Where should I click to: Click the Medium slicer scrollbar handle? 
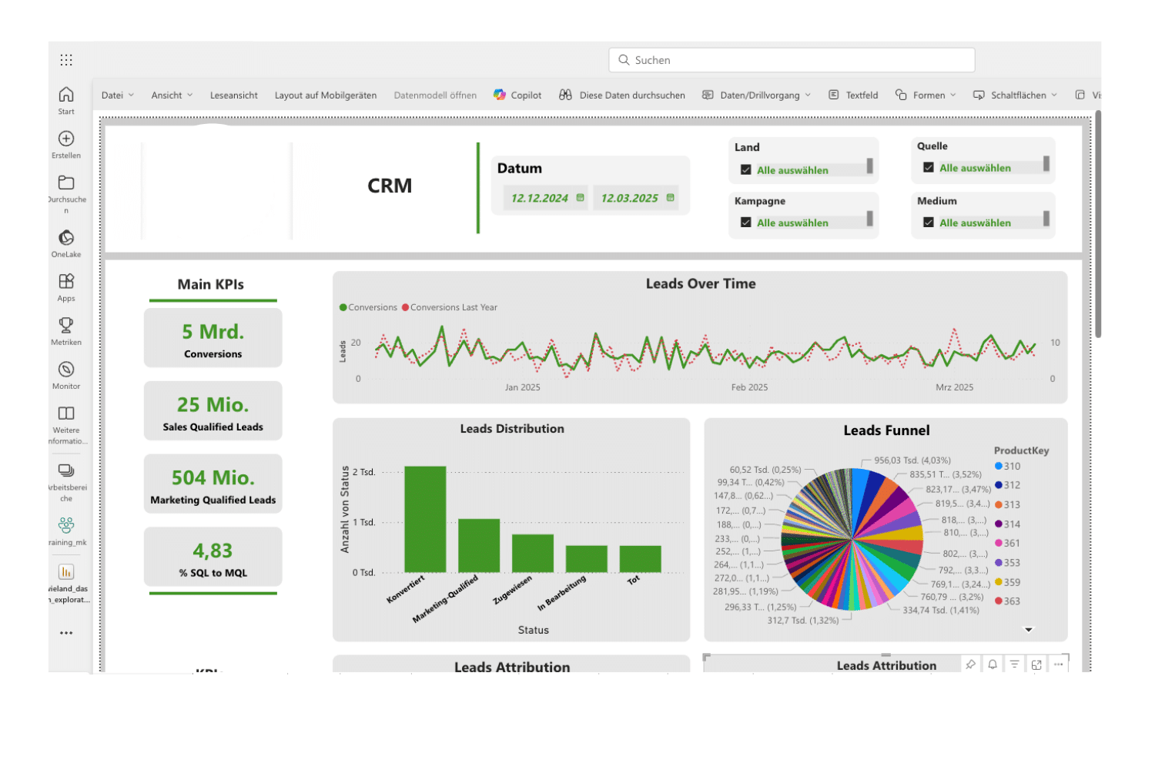point(1046,218)
